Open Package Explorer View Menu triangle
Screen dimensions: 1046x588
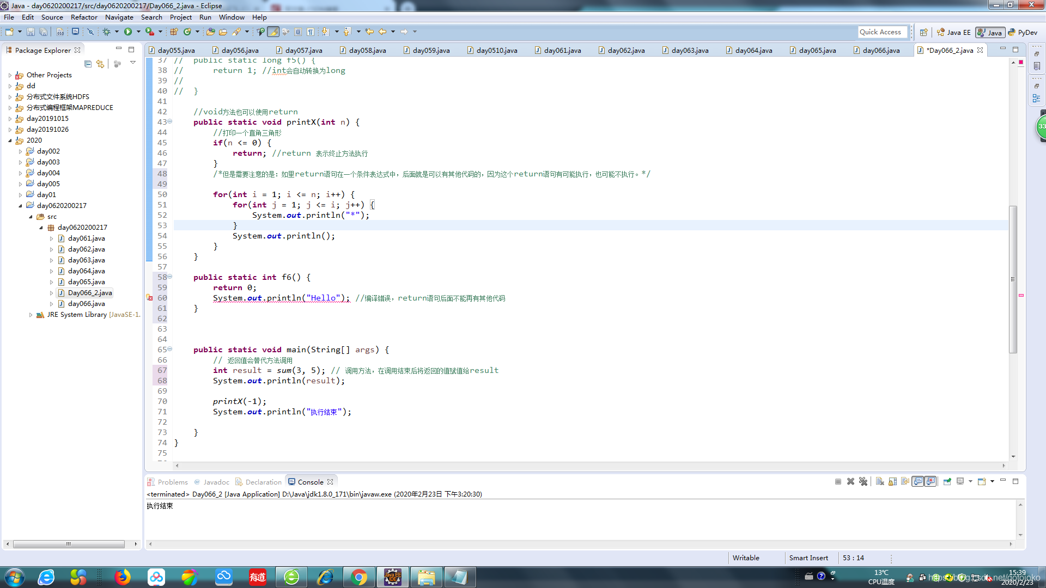tap(132, 63)
